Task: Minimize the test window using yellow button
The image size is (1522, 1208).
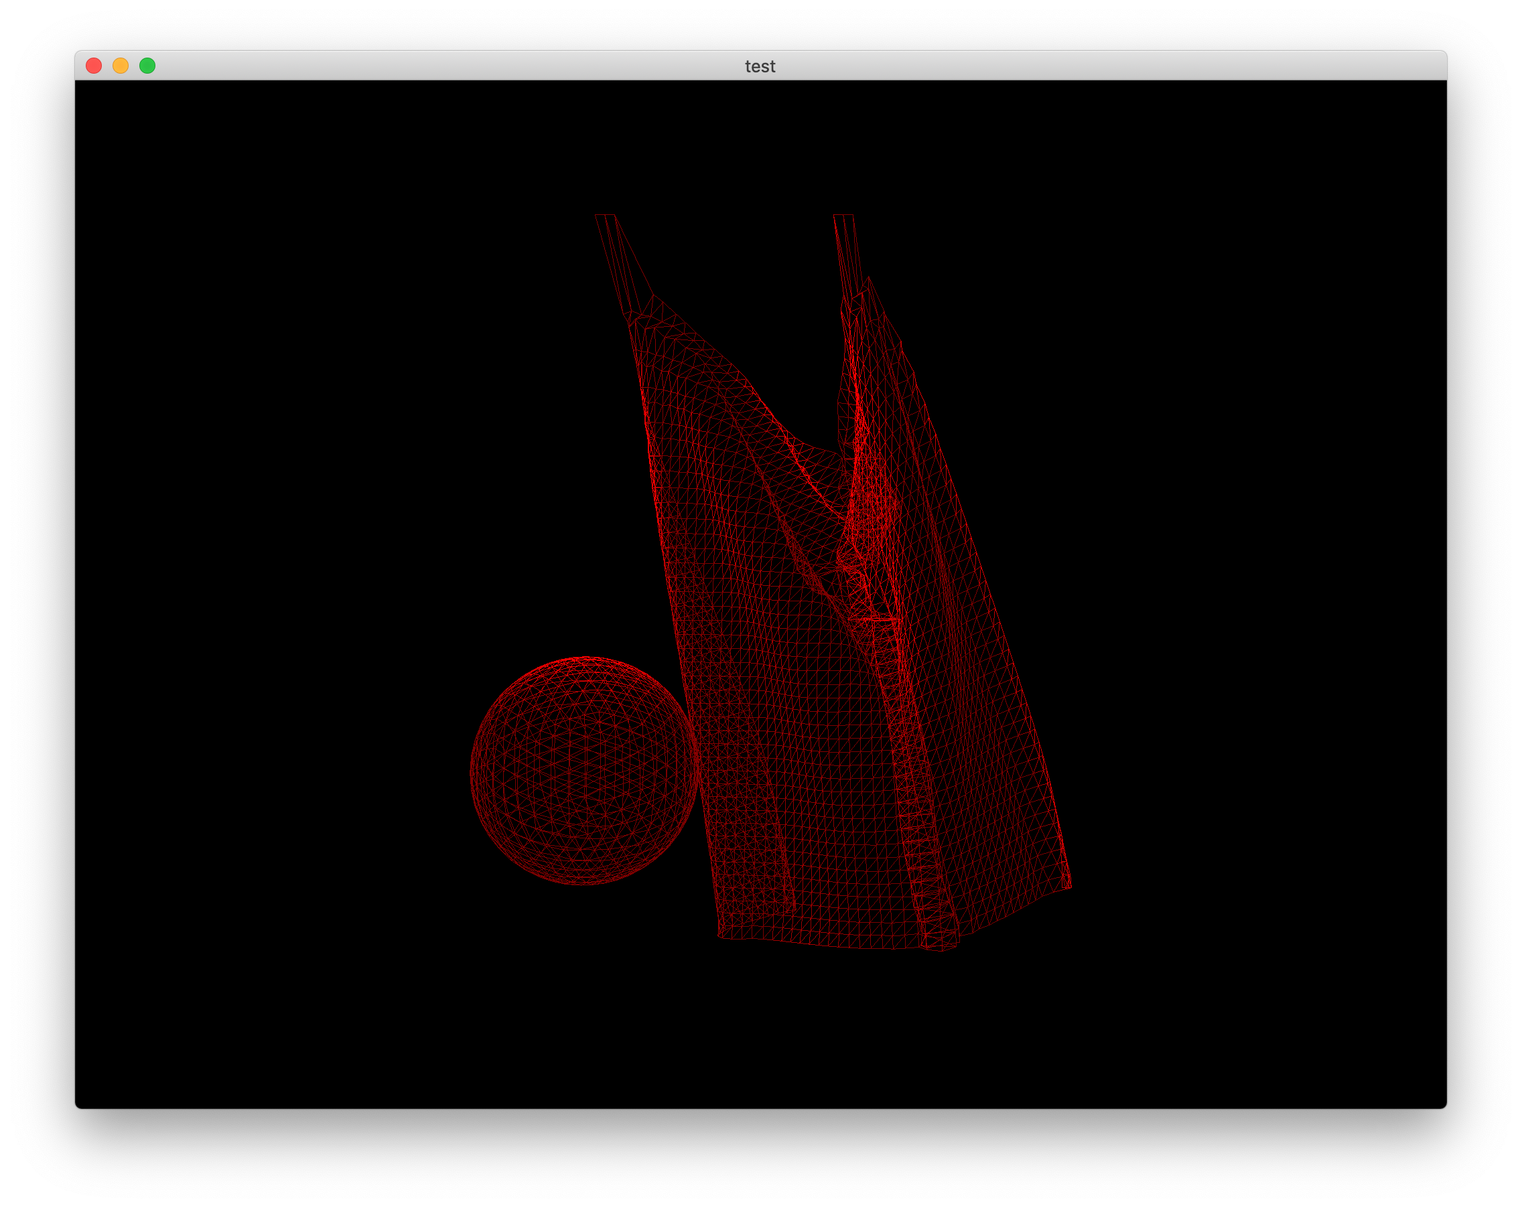Action: (x=121, y=66)
